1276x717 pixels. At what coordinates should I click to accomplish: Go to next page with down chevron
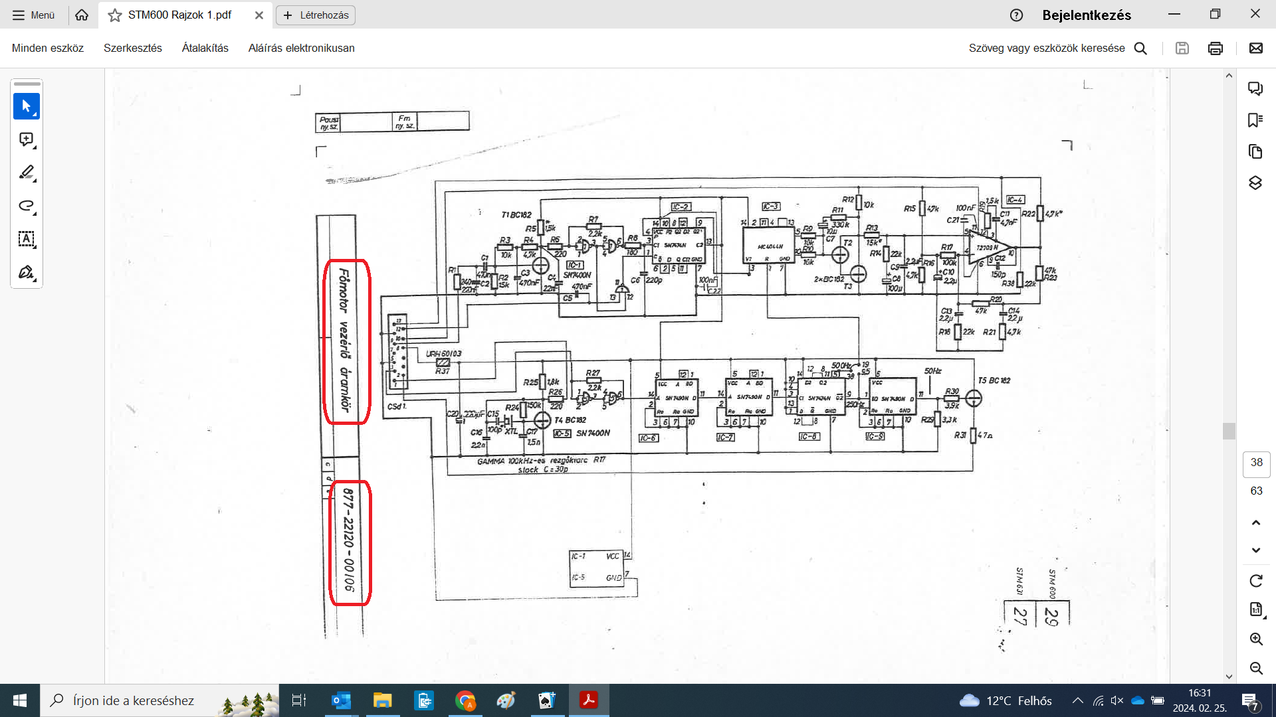pyautogui.click(x=1256, y=550)
